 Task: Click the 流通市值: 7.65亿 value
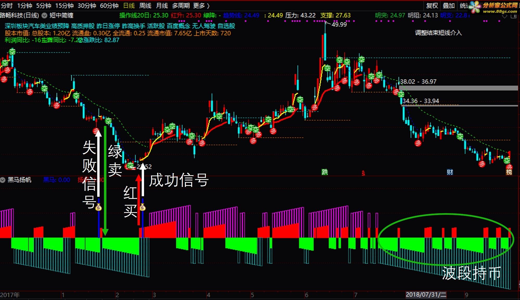click(170, 33)
